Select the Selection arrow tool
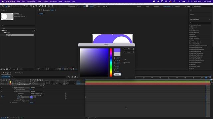The image size is (213, 119). click(6, 6)
